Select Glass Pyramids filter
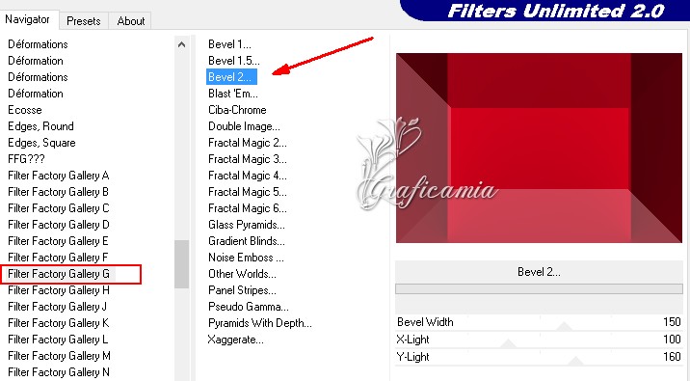 (x=247, y=225)
